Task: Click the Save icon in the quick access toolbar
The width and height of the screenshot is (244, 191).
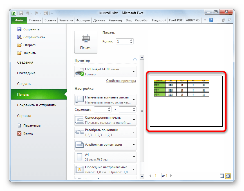Action: (x=21, y=13)
